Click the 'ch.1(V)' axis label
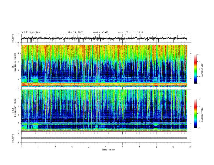The image size is (214, 165). tap(13, 38)
